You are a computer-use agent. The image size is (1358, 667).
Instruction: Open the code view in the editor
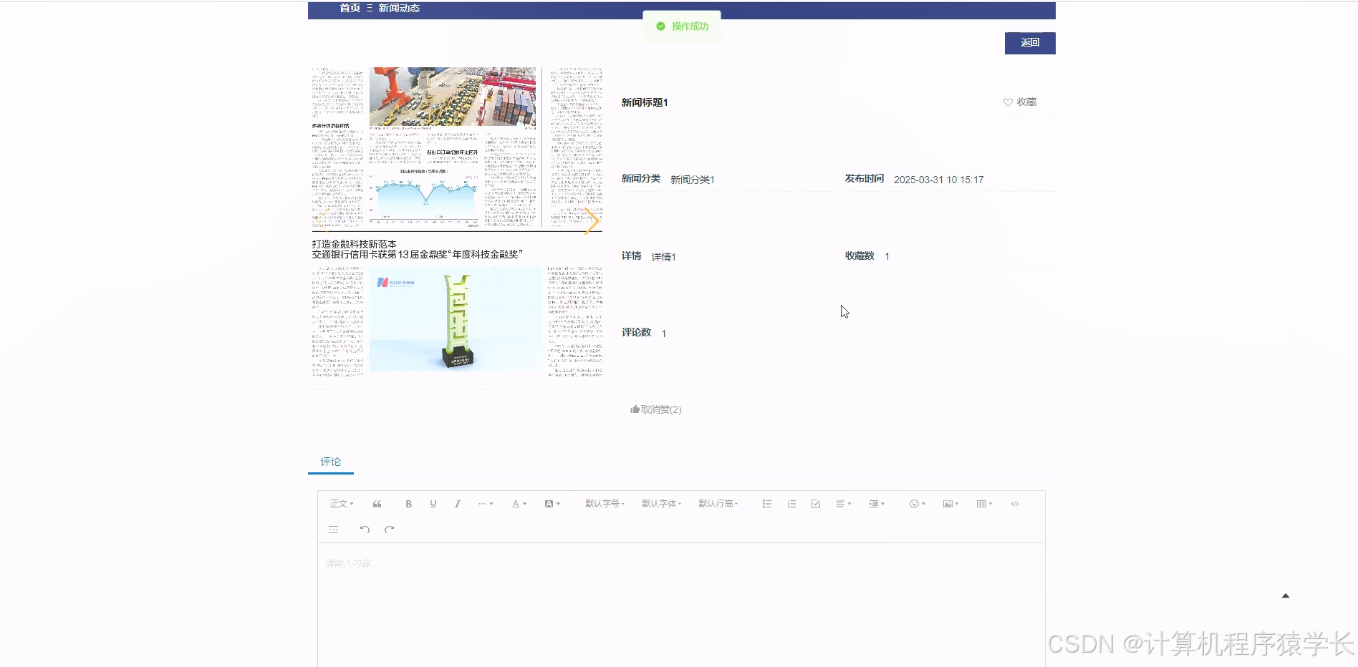pyautogui.click(x=1014, y=503)
